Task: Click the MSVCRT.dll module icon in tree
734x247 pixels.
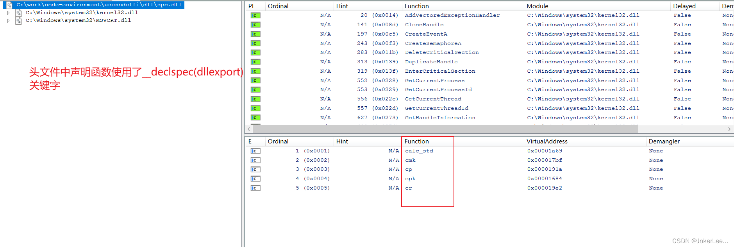Action: point(18,20)
